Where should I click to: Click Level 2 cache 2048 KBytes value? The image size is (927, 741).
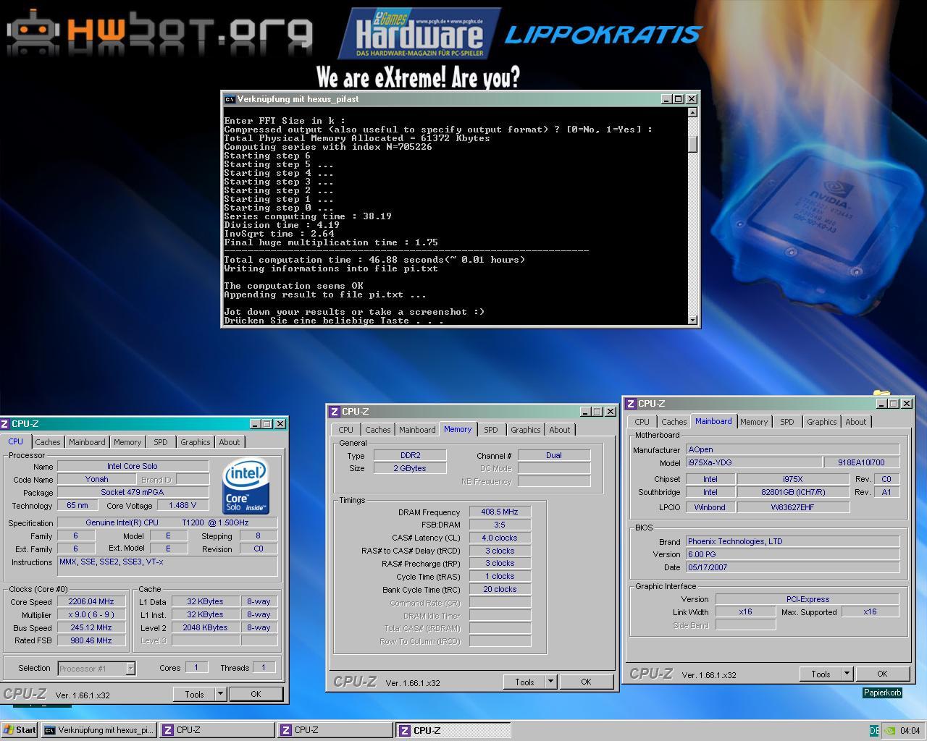205,628
